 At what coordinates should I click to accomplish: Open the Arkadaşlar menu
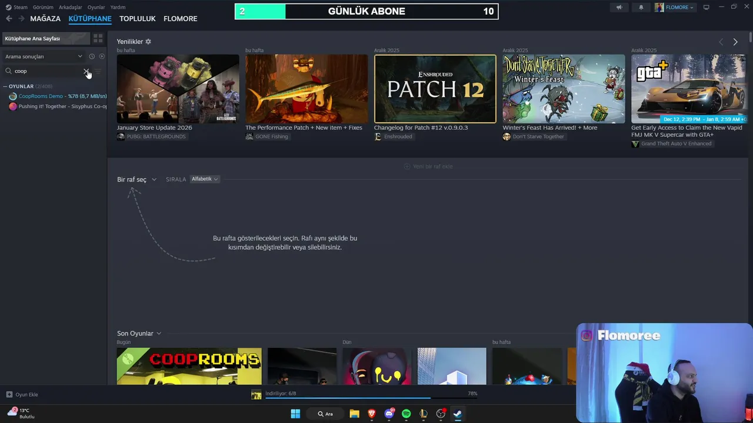(70, 7)
